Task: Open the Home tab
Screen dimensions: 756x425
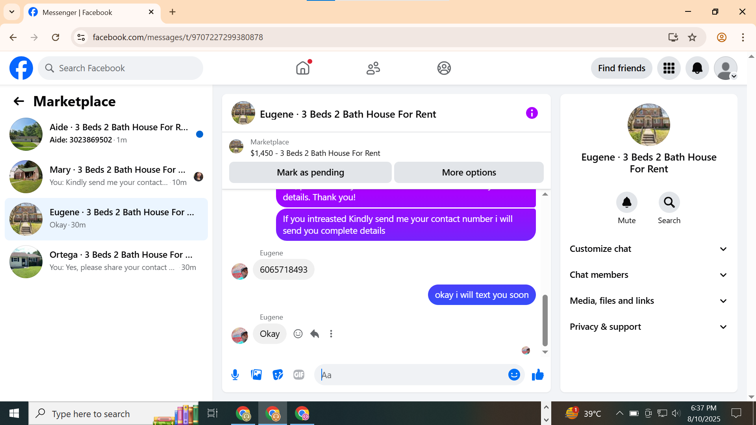Action: (303, 68)
